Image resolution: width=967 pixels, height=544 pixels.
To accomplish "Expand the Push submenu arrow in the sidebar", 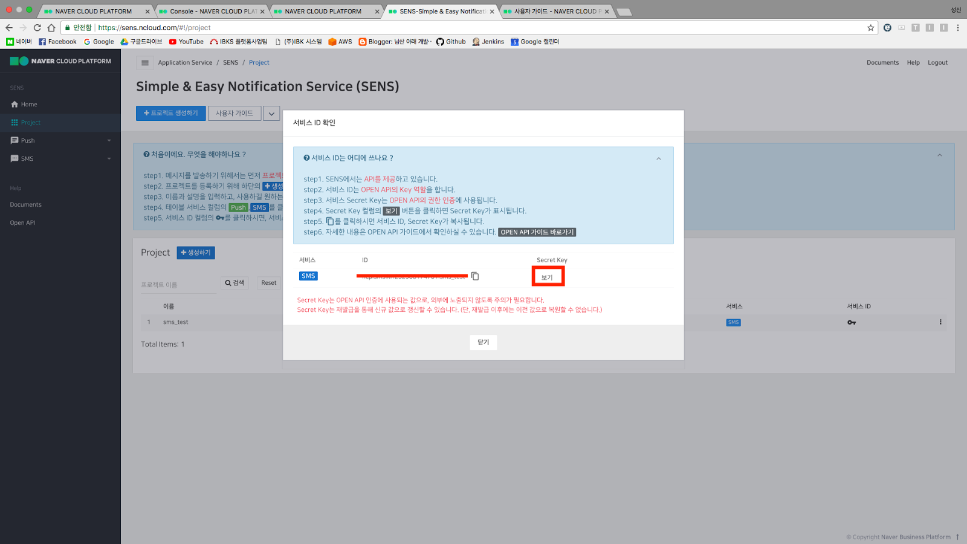I will tap(109, 141).
